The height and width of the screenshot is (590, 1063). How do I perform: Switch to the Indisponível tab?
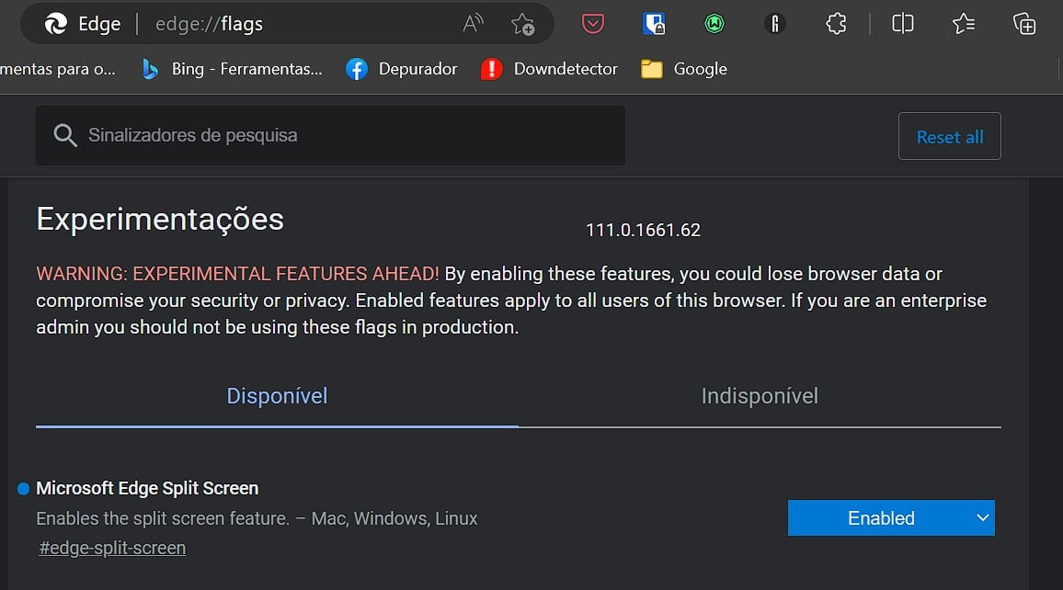click(760, 396)
